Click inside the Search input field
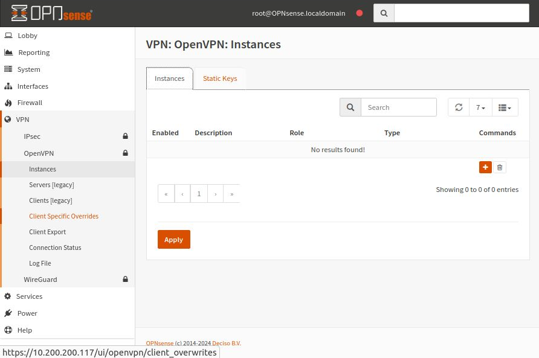The width and height of the screenshot is (539, 358). tap(399, 107)
